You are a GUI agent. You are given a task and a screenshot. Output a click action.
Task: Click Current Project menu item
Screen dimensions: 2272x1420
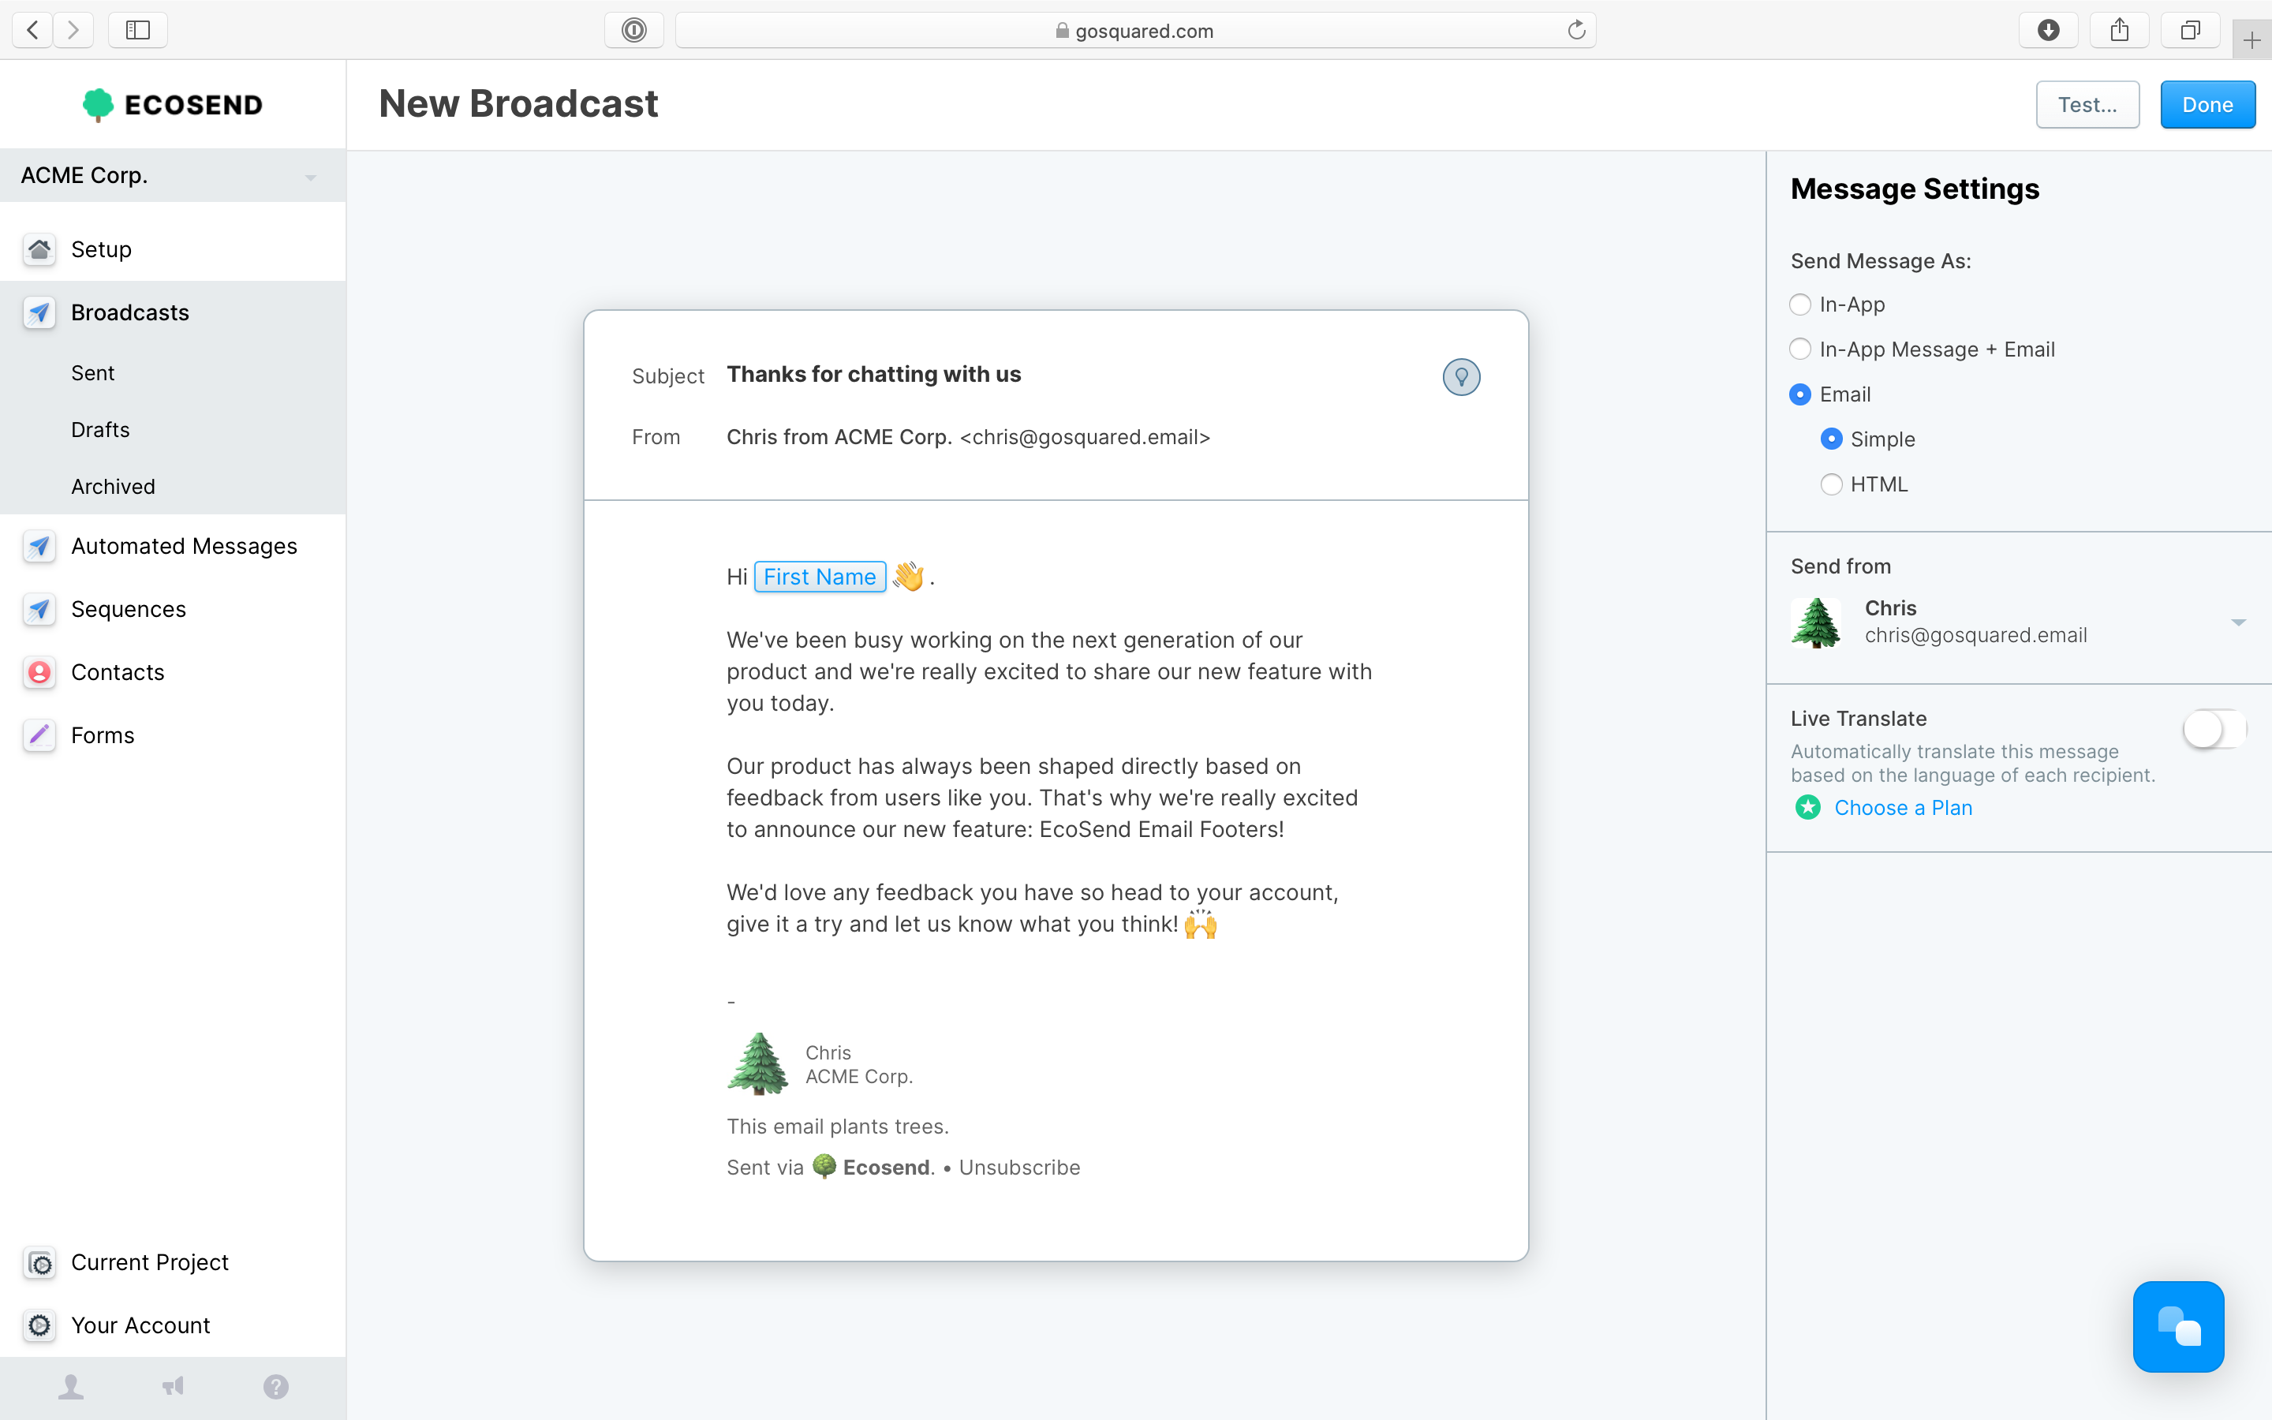coord(173,1263)
